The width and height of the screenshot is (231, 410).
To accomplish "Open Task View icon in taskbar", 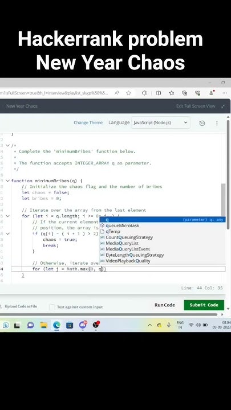I will pyautogui.click(x=17, y=325).
